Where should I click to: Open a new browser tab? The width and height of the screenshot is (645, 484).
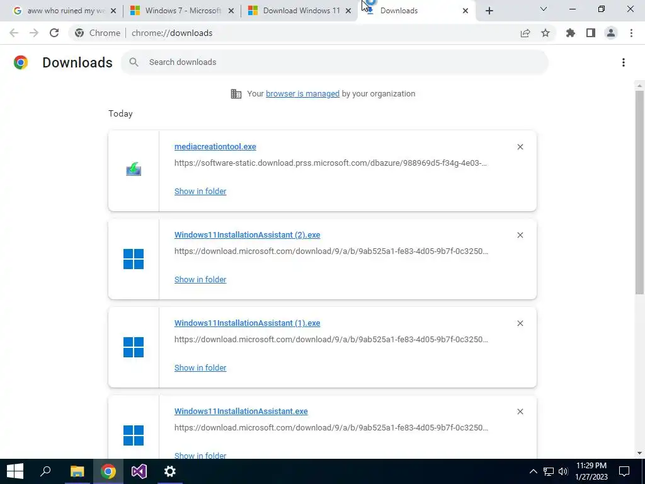489,11
